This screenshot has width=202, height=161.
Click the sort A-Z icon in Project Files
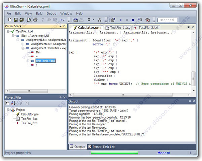click(x=13, y=103)
